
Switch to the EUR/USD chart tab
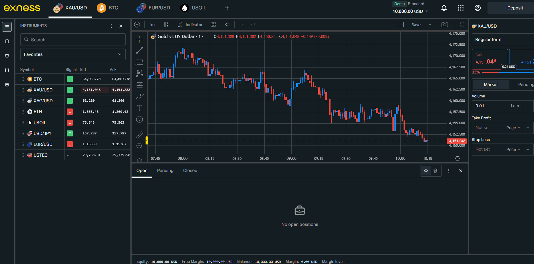tap(154, 8)
